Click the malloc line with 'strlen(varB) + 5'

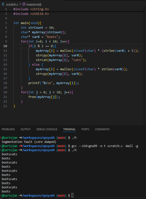[87, 51]
